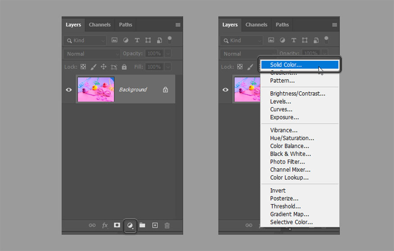Viewport: 394px width, 251px height.
Task: Open Kind filter dropdown in right panel
Action: [x=241, y=40]
